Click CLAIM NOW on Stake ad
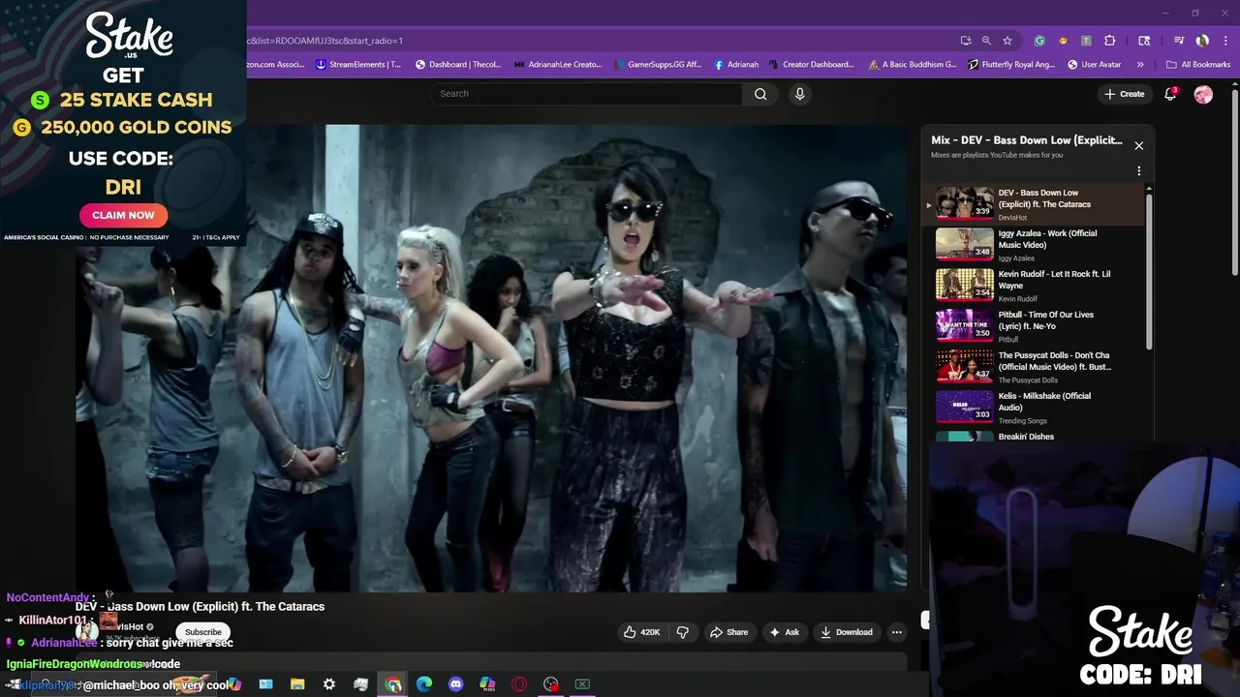Screen dimensions: 1240x697 pos(123,215)
